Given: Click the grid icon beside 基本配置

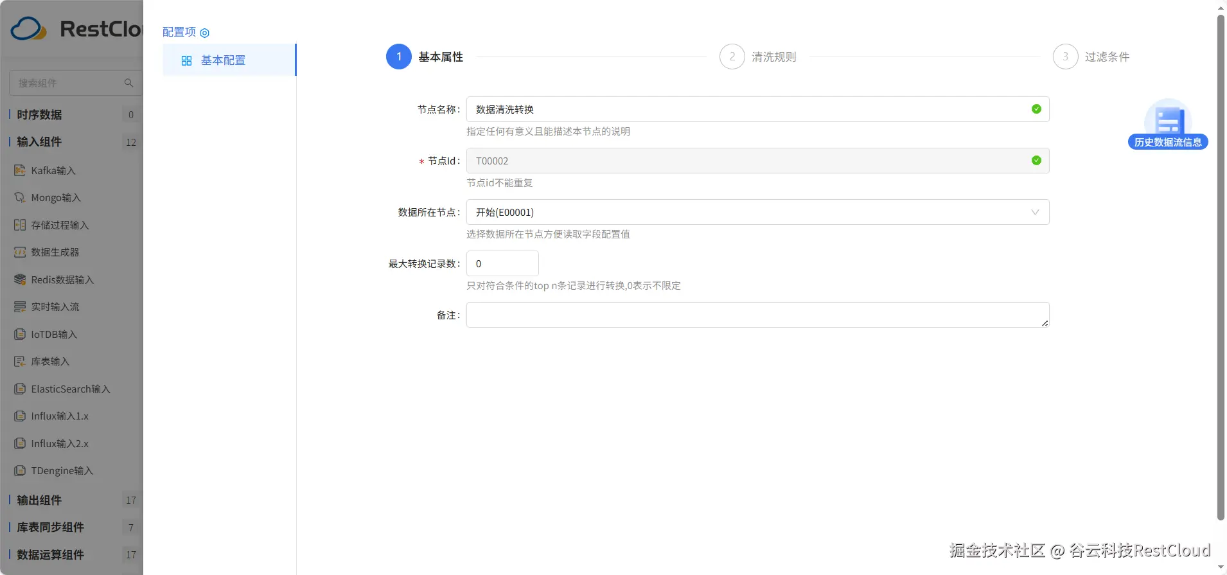Looking at the screenshot, I should click(186, 60).
